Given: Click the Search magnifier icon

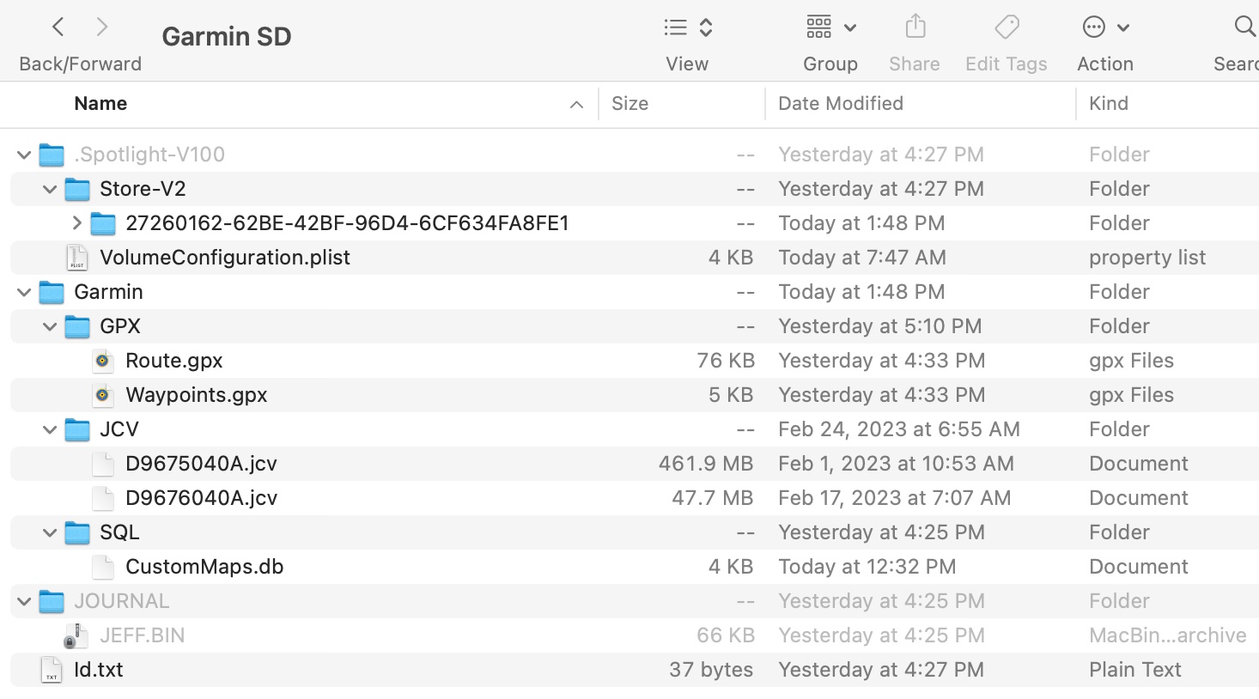Looking at the screenshot, I should tap(1244, 27).
